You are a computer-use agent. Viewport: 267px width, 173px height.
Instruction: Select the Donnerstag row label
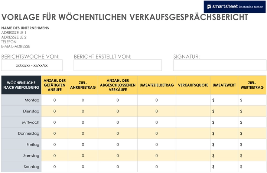[x=21, y=133]
